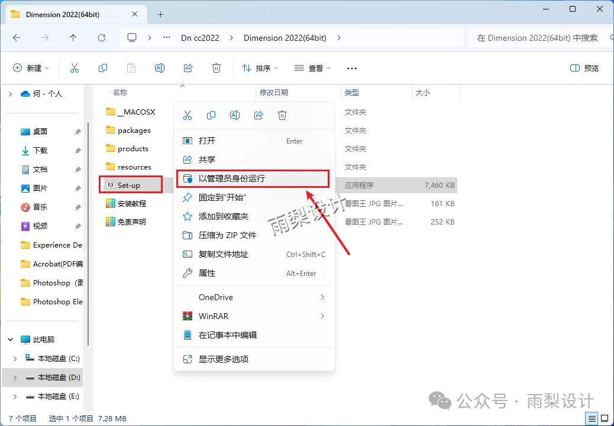
Task: Choose 固定到"开始" in the context menu
Action: tap(254, 197)
